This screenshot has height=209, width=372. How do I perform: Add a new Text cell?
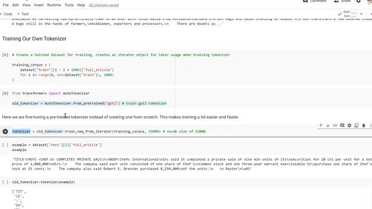[x=23, y=14]
